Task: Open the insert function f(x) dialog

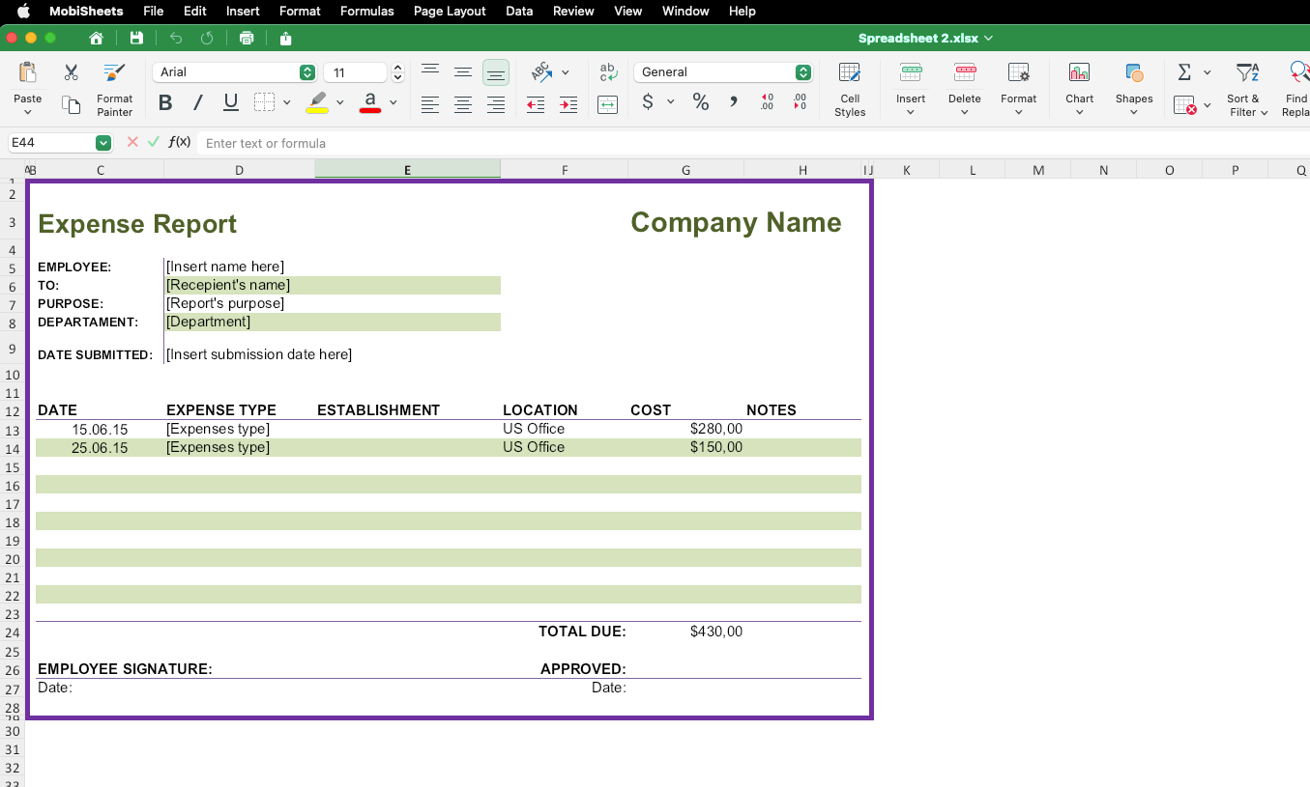Action: 179,143
